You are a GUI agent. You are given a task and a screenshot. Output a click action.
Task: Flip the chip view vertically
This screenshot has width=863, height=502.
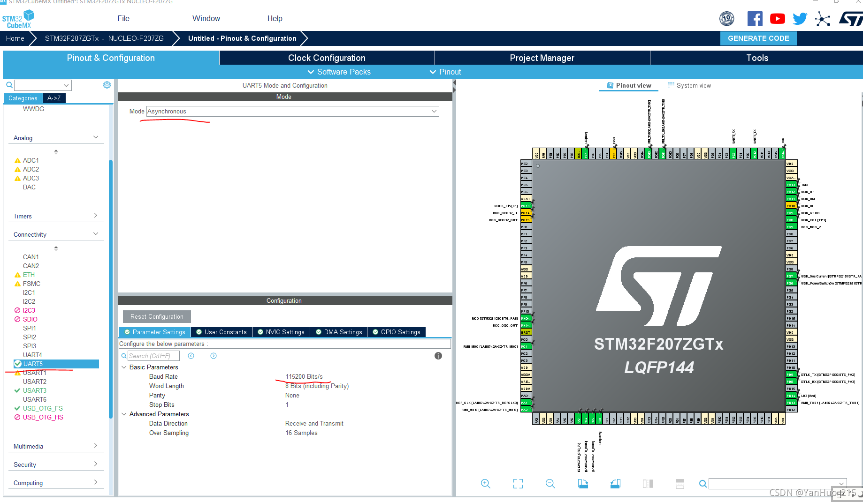point(680,484)
